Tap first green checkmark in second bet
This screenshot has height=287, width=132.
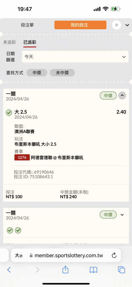tap(10, 230)
